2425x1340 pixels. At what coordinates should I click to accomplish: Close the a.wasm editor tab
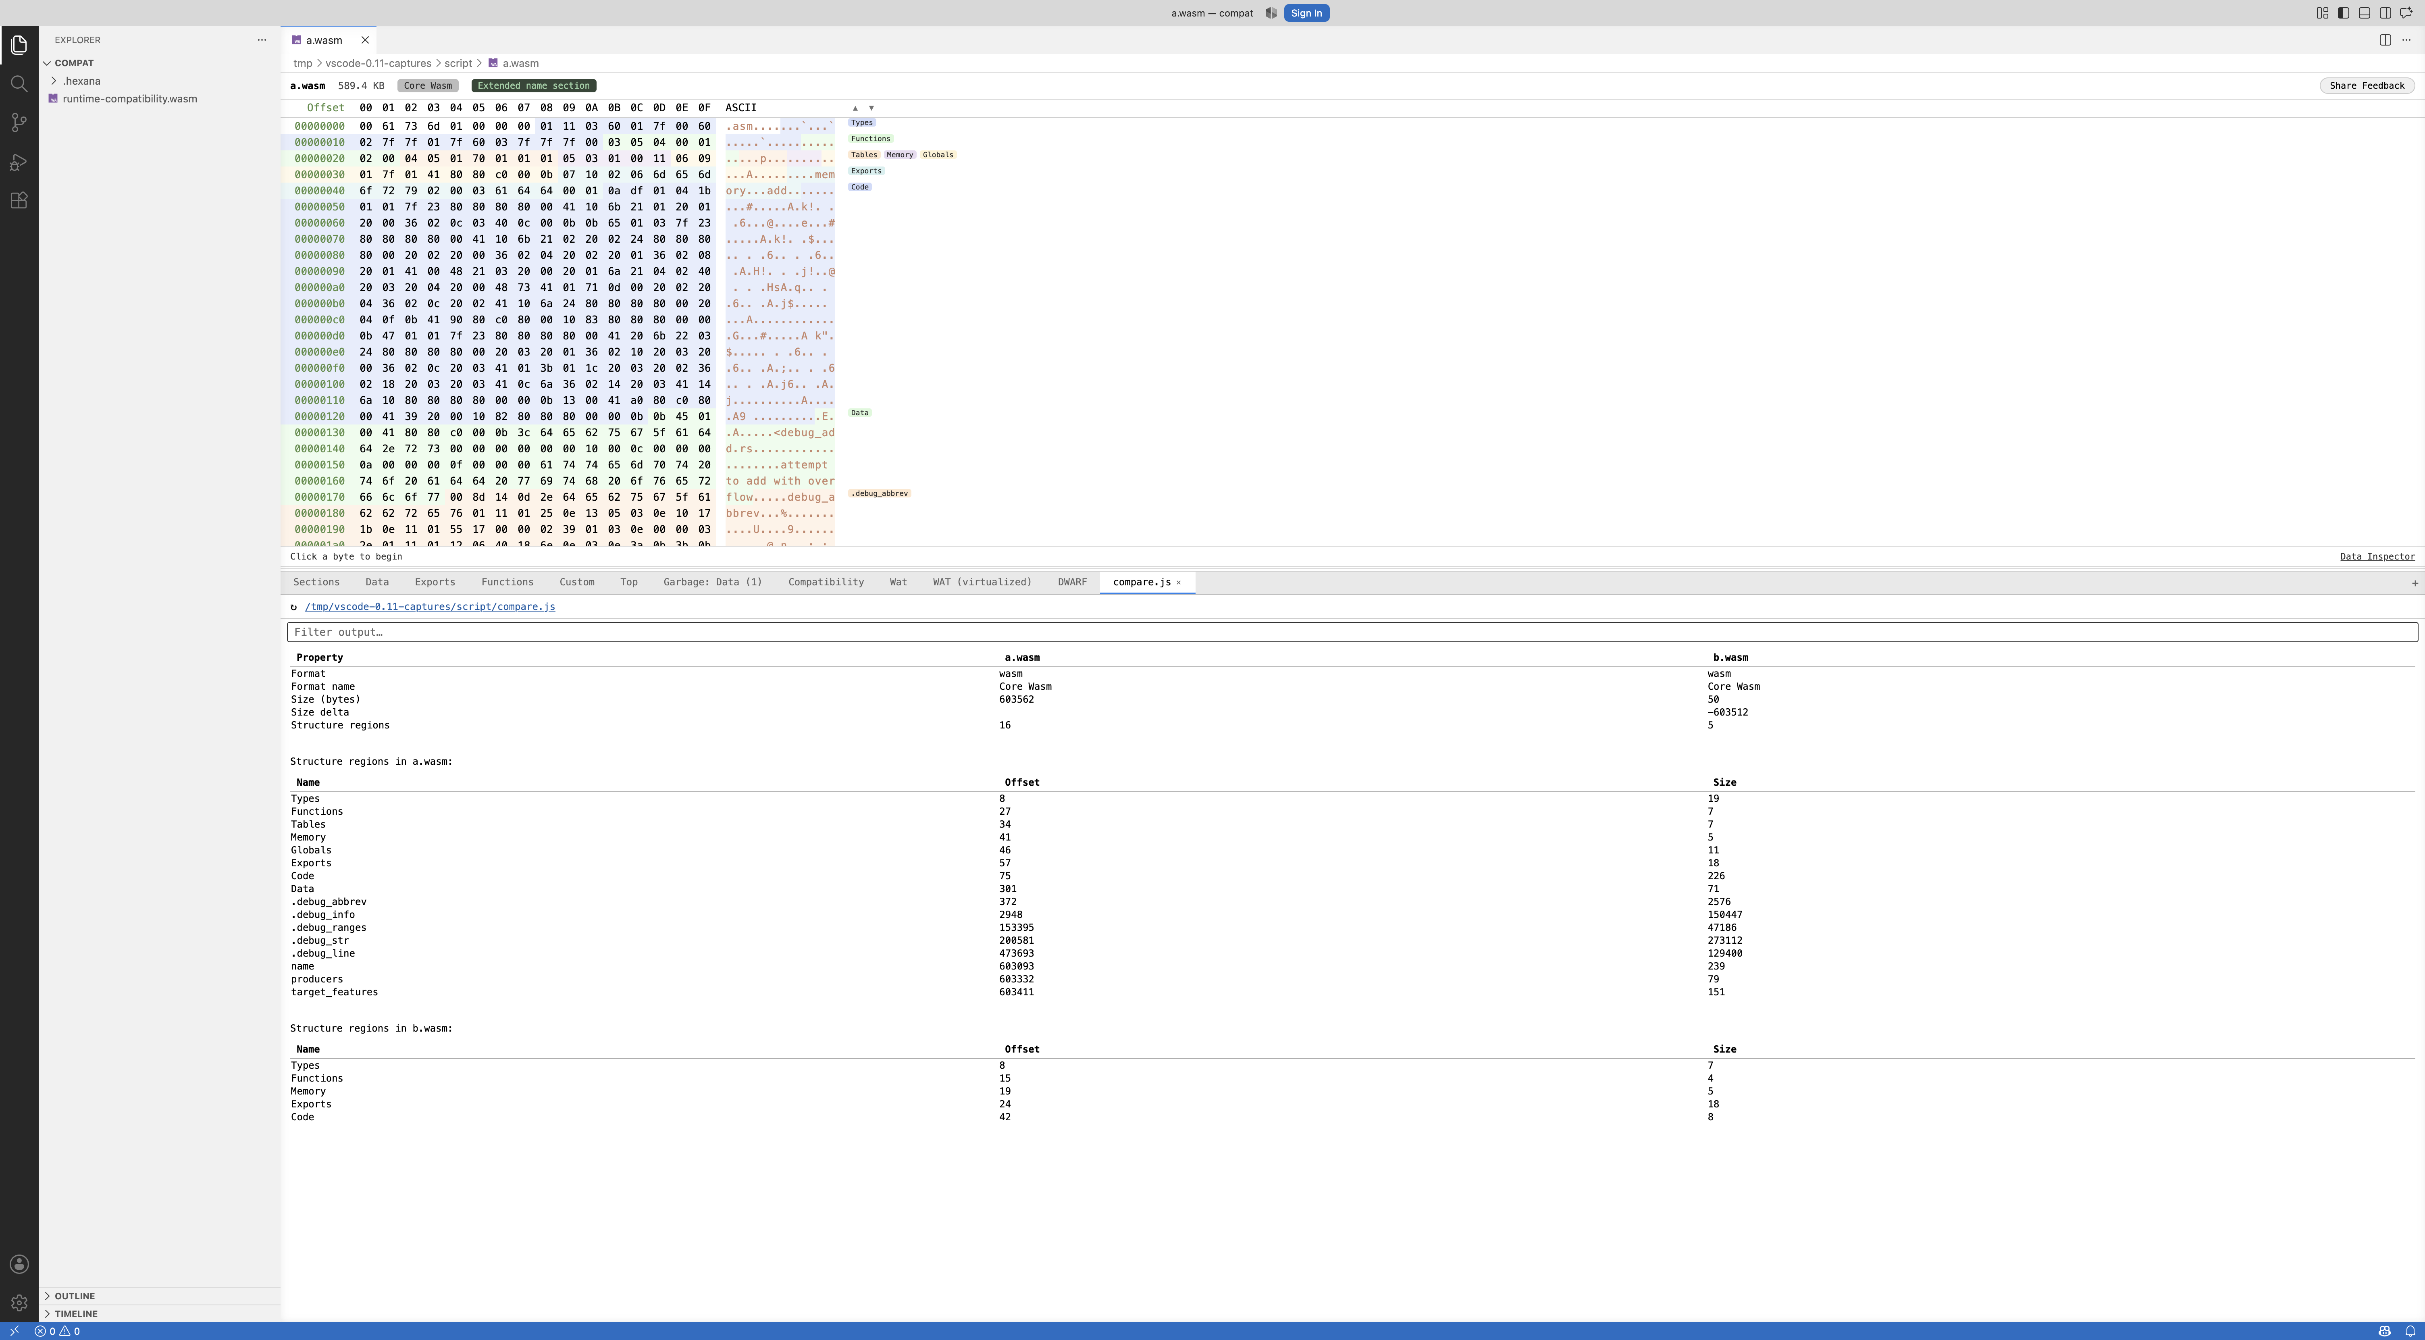click(x=365, y=40)
